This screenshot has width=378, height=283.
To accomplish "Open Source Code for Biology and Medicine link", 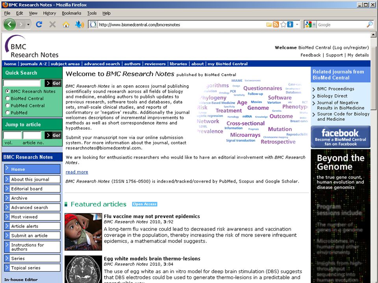I will 343,116.
